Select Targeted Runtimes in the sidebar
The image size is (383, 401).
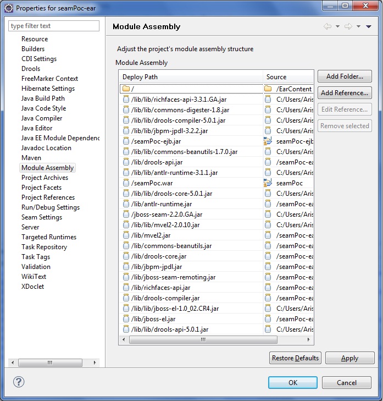tap(49, 237)
